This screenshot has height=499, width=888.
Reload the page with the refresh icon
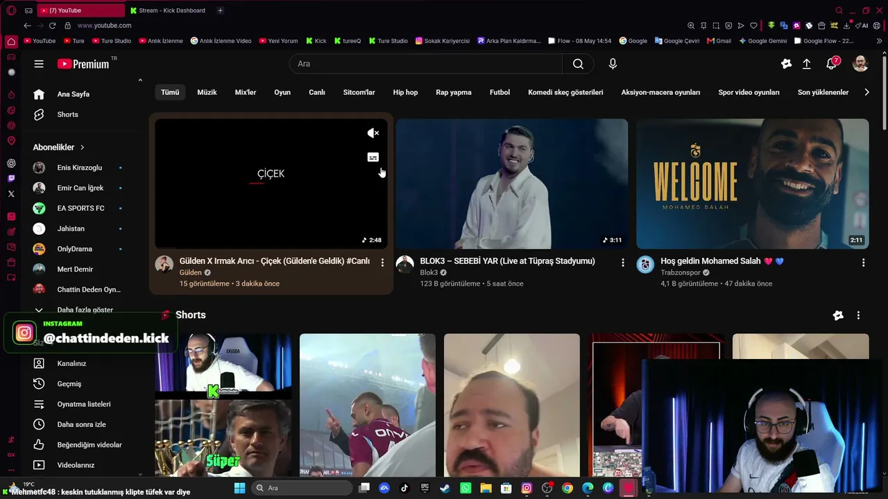point(52,26)
